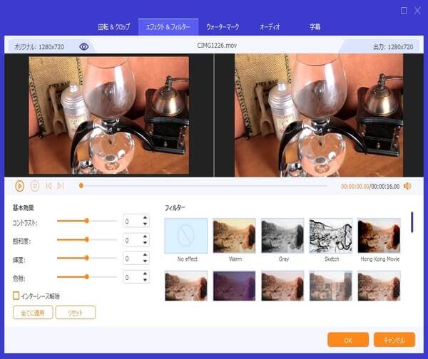The image size is (428, 359).
Task: Switch to the 回転 & クロップ tab
Action: tap(113, 27)
